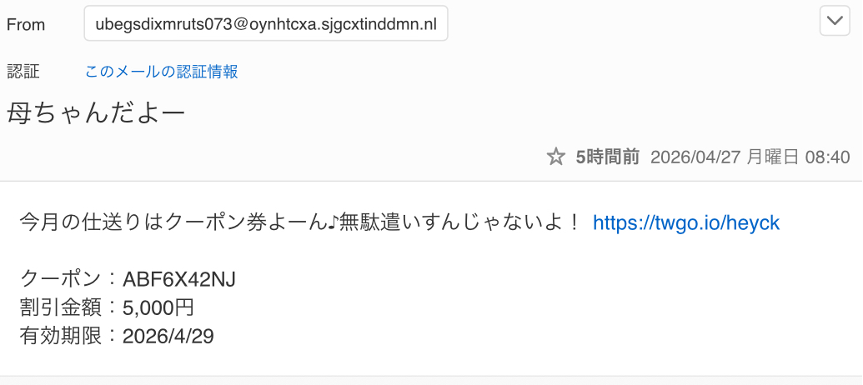The width and height of the screenshot is (863, 385).
Task: Star this email message
Action: coord(556,157)
